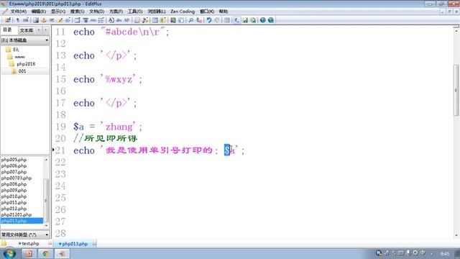Select highlighted php013.php in file list

coord(22,221)
